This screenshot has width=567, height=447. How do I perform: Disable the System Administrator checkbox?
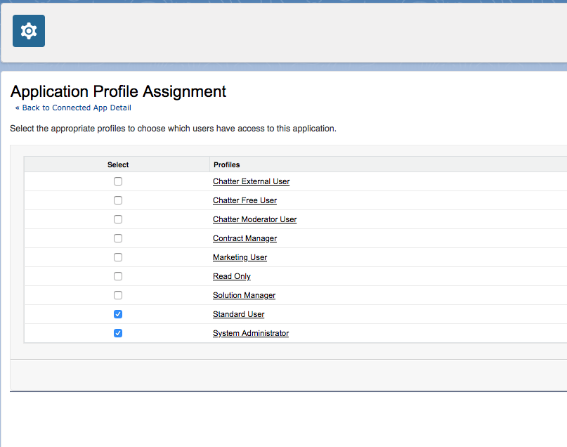pos(118,333)
